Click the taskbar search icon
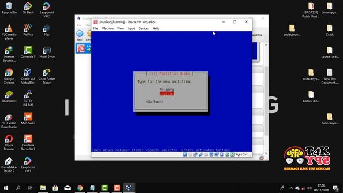Image resolution: width=343 pixels, height=193 pixels. click(x=18, y=188)
